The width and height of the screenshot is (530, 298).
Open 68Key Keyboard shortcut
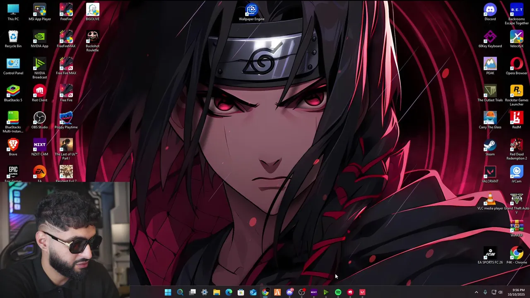490,39
